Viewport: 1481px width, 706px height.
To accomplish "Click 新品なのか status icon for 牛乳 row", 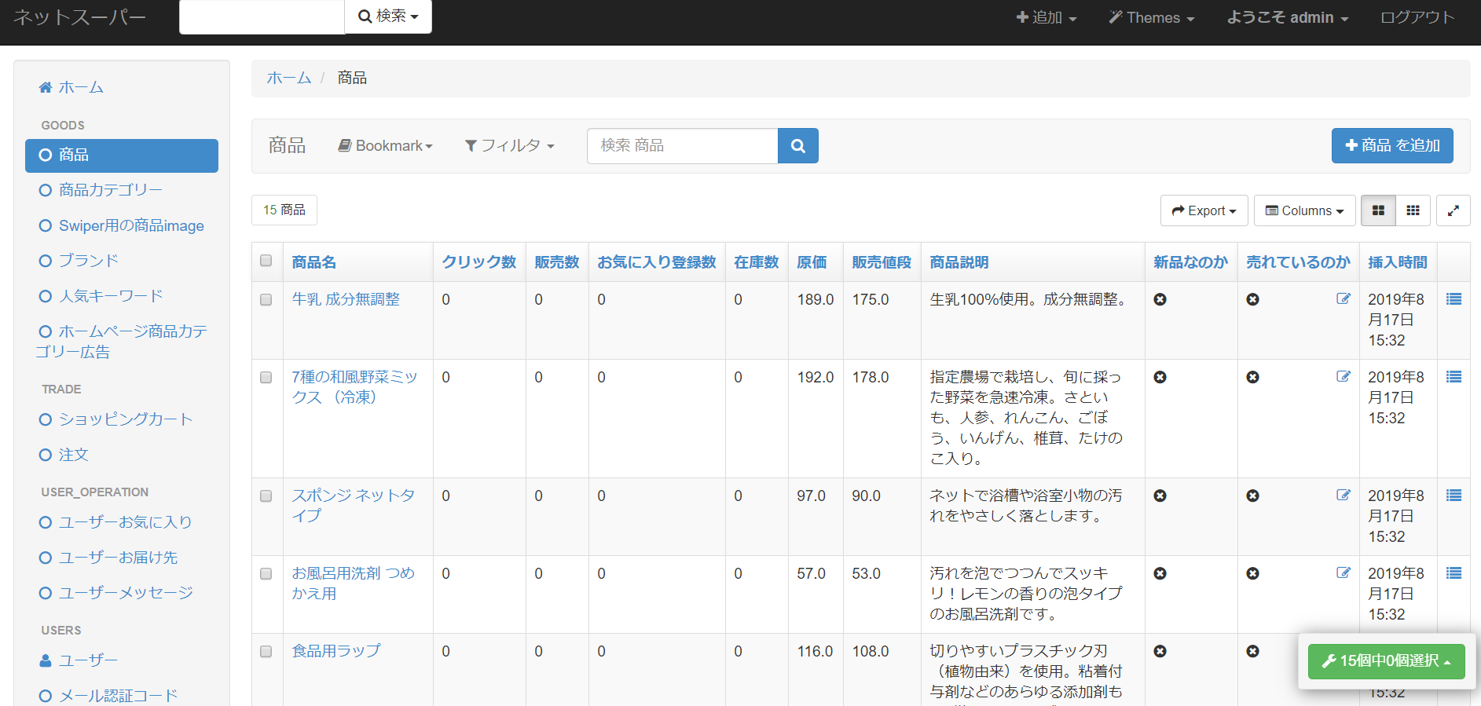I will click(x=1160, y=299).
